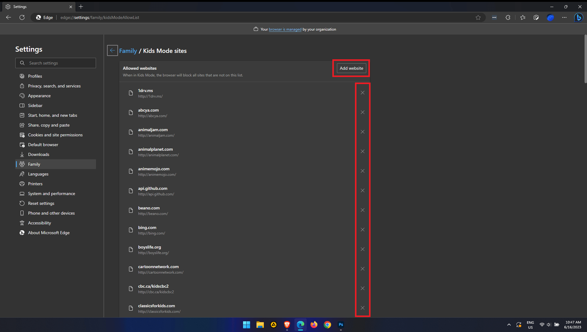587x332 pixels.
Task: Go to Appearance settings
Action: click(56, 96)
